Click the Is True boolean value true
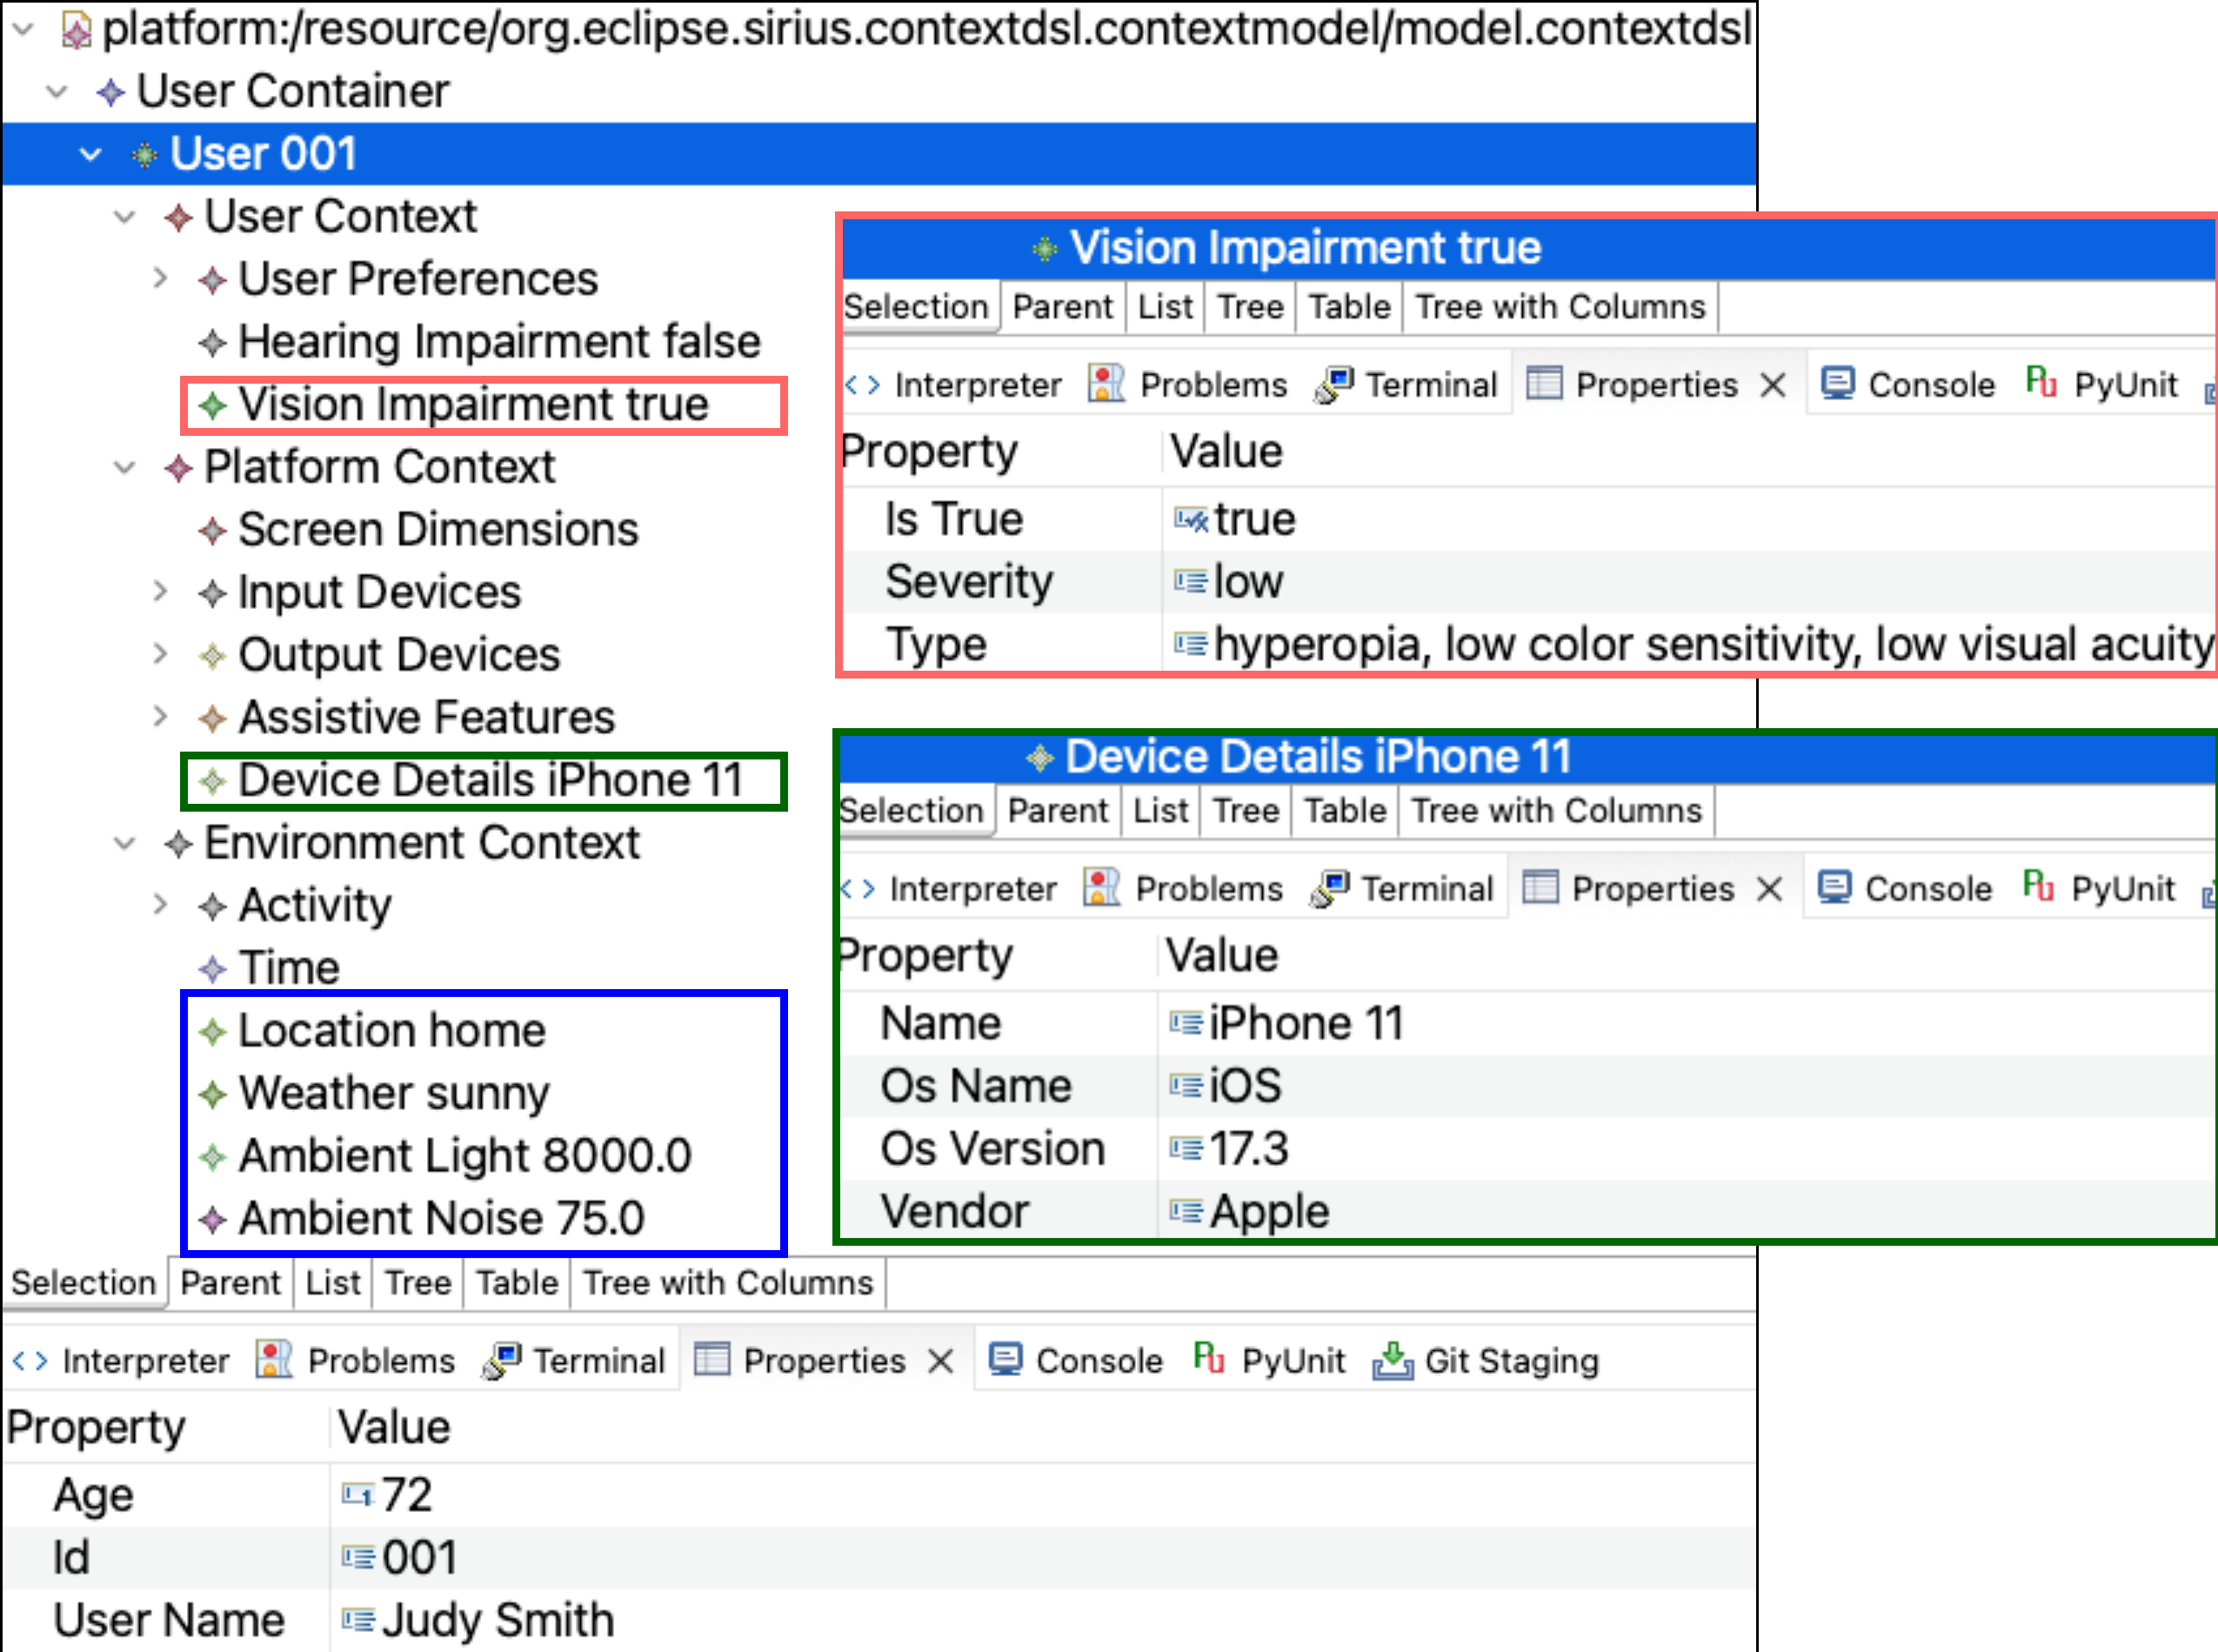2218x1652 pixels. point(1254,520)
